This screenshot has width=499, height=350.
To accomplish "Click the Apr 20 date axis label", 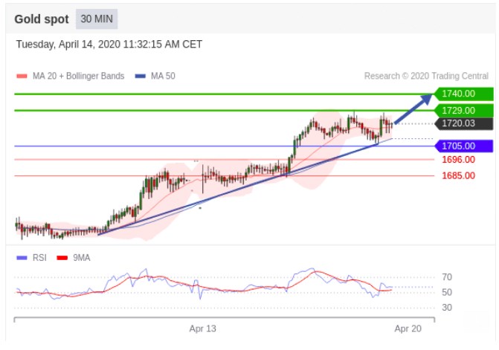I will point(408,328).
